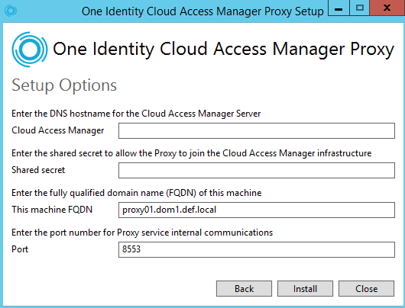
Task: Go Back to the previous step
Action: (x=244, y=289)
